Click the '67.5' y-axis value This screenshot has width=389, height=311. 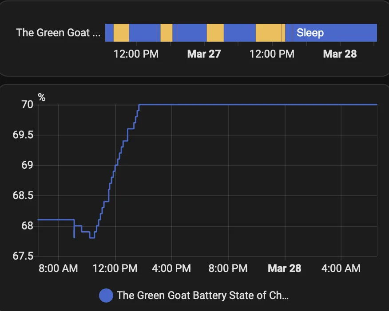pos(23,257)
